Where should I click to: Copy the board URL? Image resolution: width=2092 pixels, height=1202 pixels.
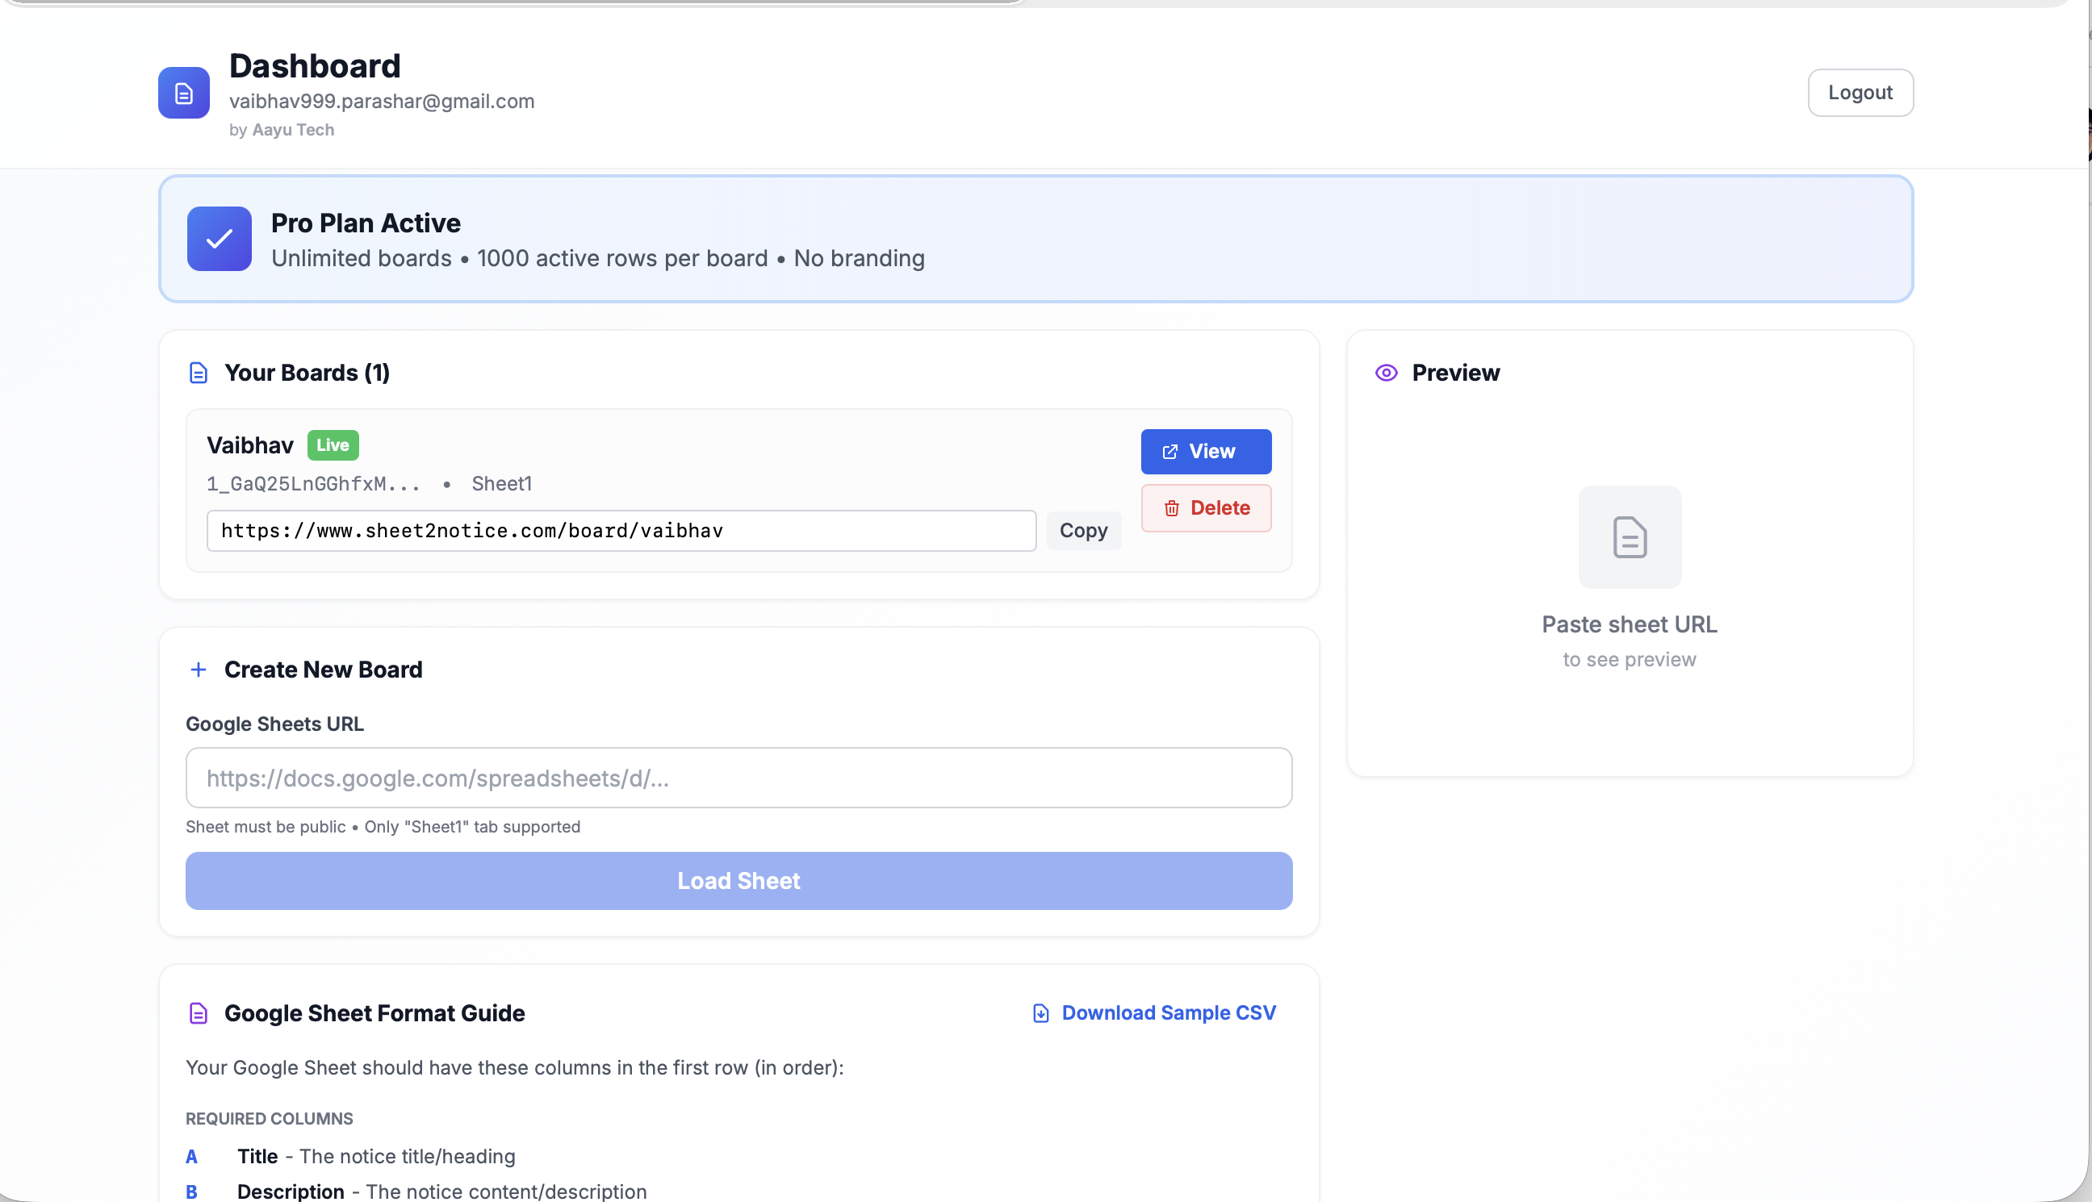1083,531
